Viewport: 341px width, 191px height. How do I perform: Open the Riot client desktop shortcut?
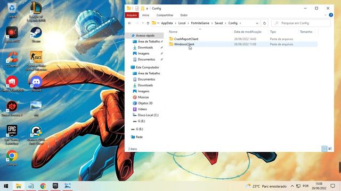coord(12,84)
